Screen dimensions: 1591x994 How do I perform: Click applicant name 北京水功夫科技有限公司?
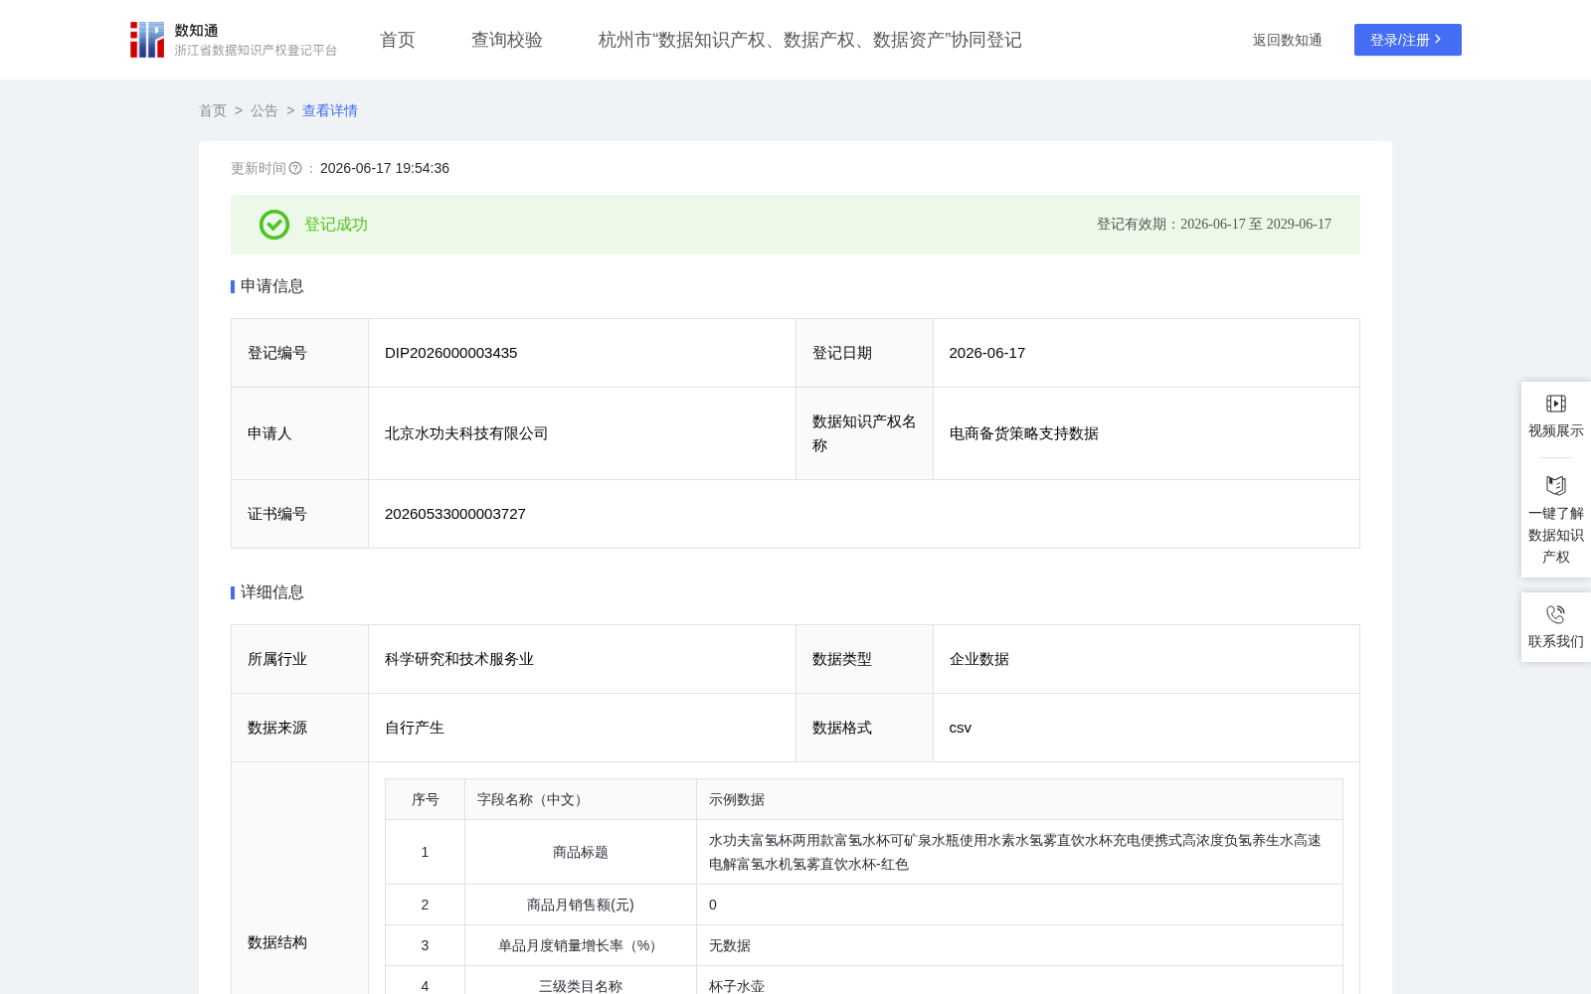(466, 433)
